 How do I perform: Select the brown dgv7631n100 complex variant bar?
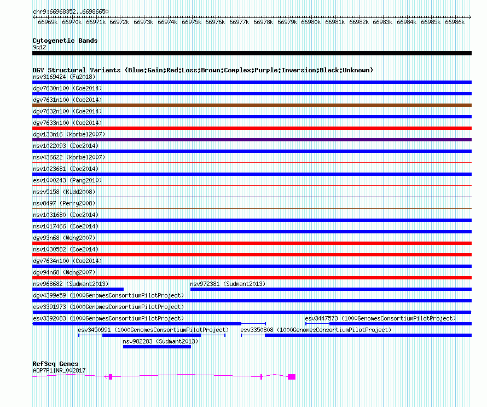coord(252,105)
